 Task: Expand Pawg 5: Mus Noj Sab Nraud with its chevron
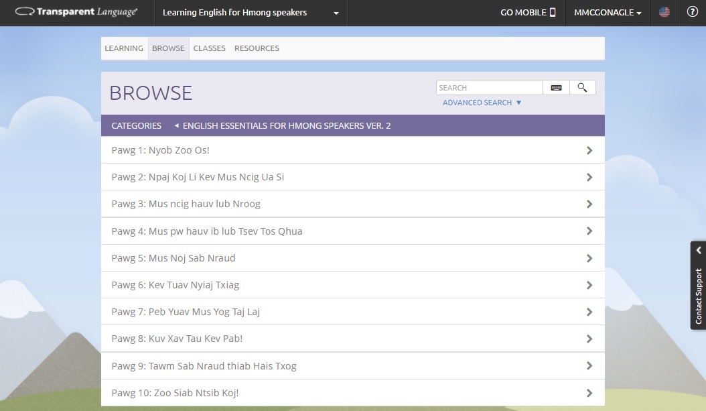(x=589, y=257)
